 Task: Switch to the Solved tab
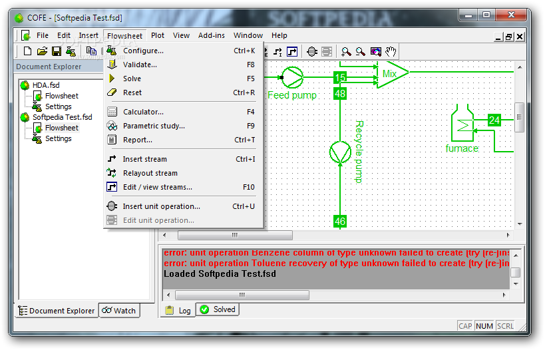[x=218, y=309]
